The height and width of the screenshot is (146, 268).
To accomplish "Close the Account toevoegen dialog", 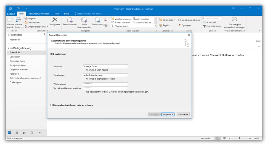I will coord(189,35).
